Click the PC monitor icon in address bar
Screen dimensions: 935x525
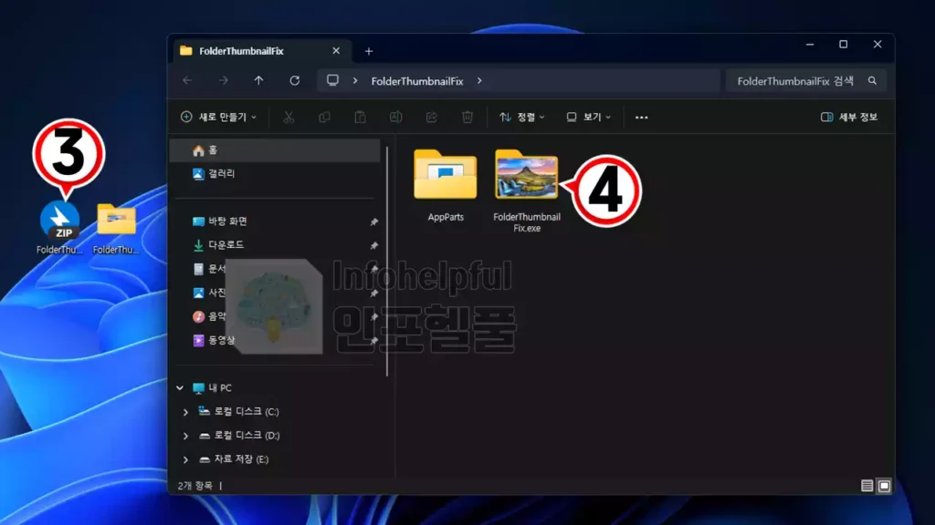click(x=332, y=80)
